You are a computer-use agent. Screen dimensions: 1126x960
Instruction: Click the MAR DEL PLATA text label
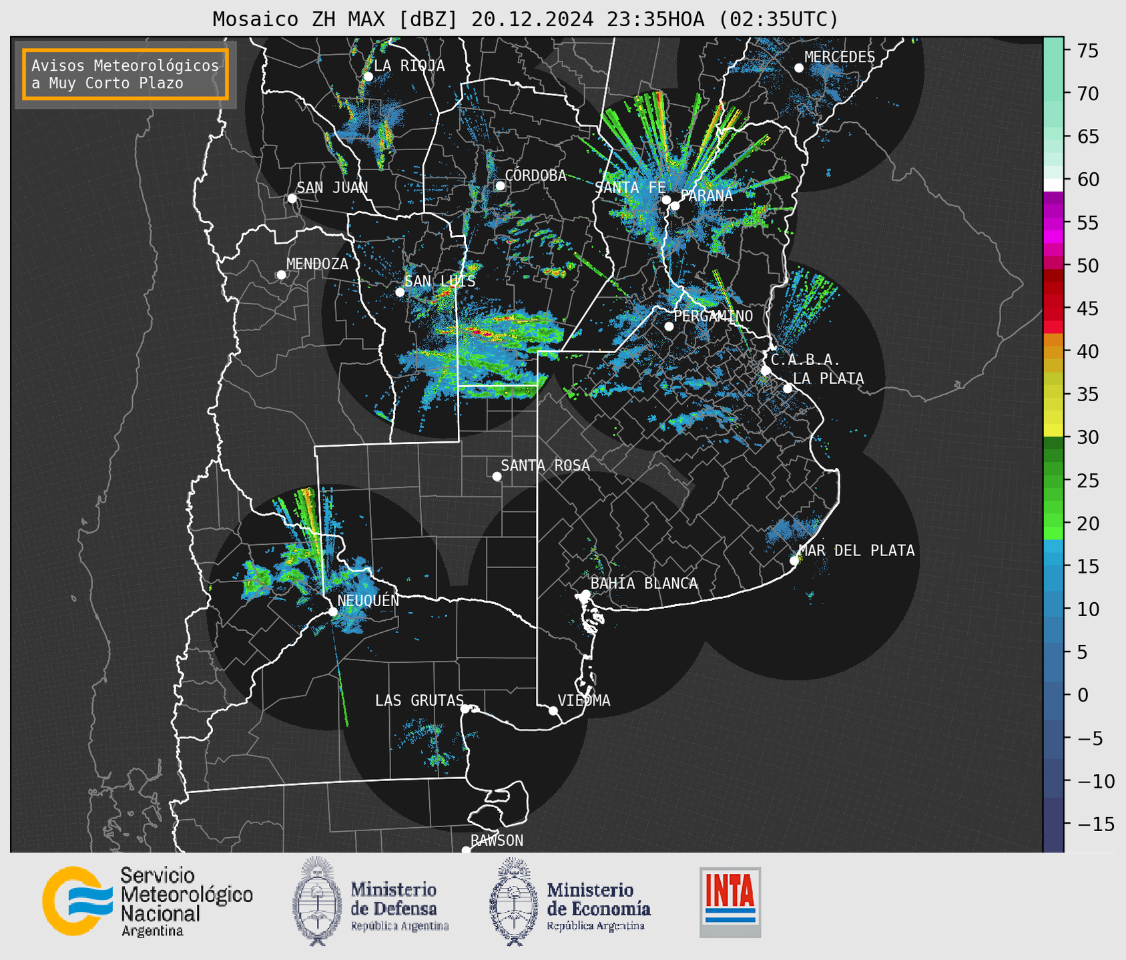[x=856, y=551]
